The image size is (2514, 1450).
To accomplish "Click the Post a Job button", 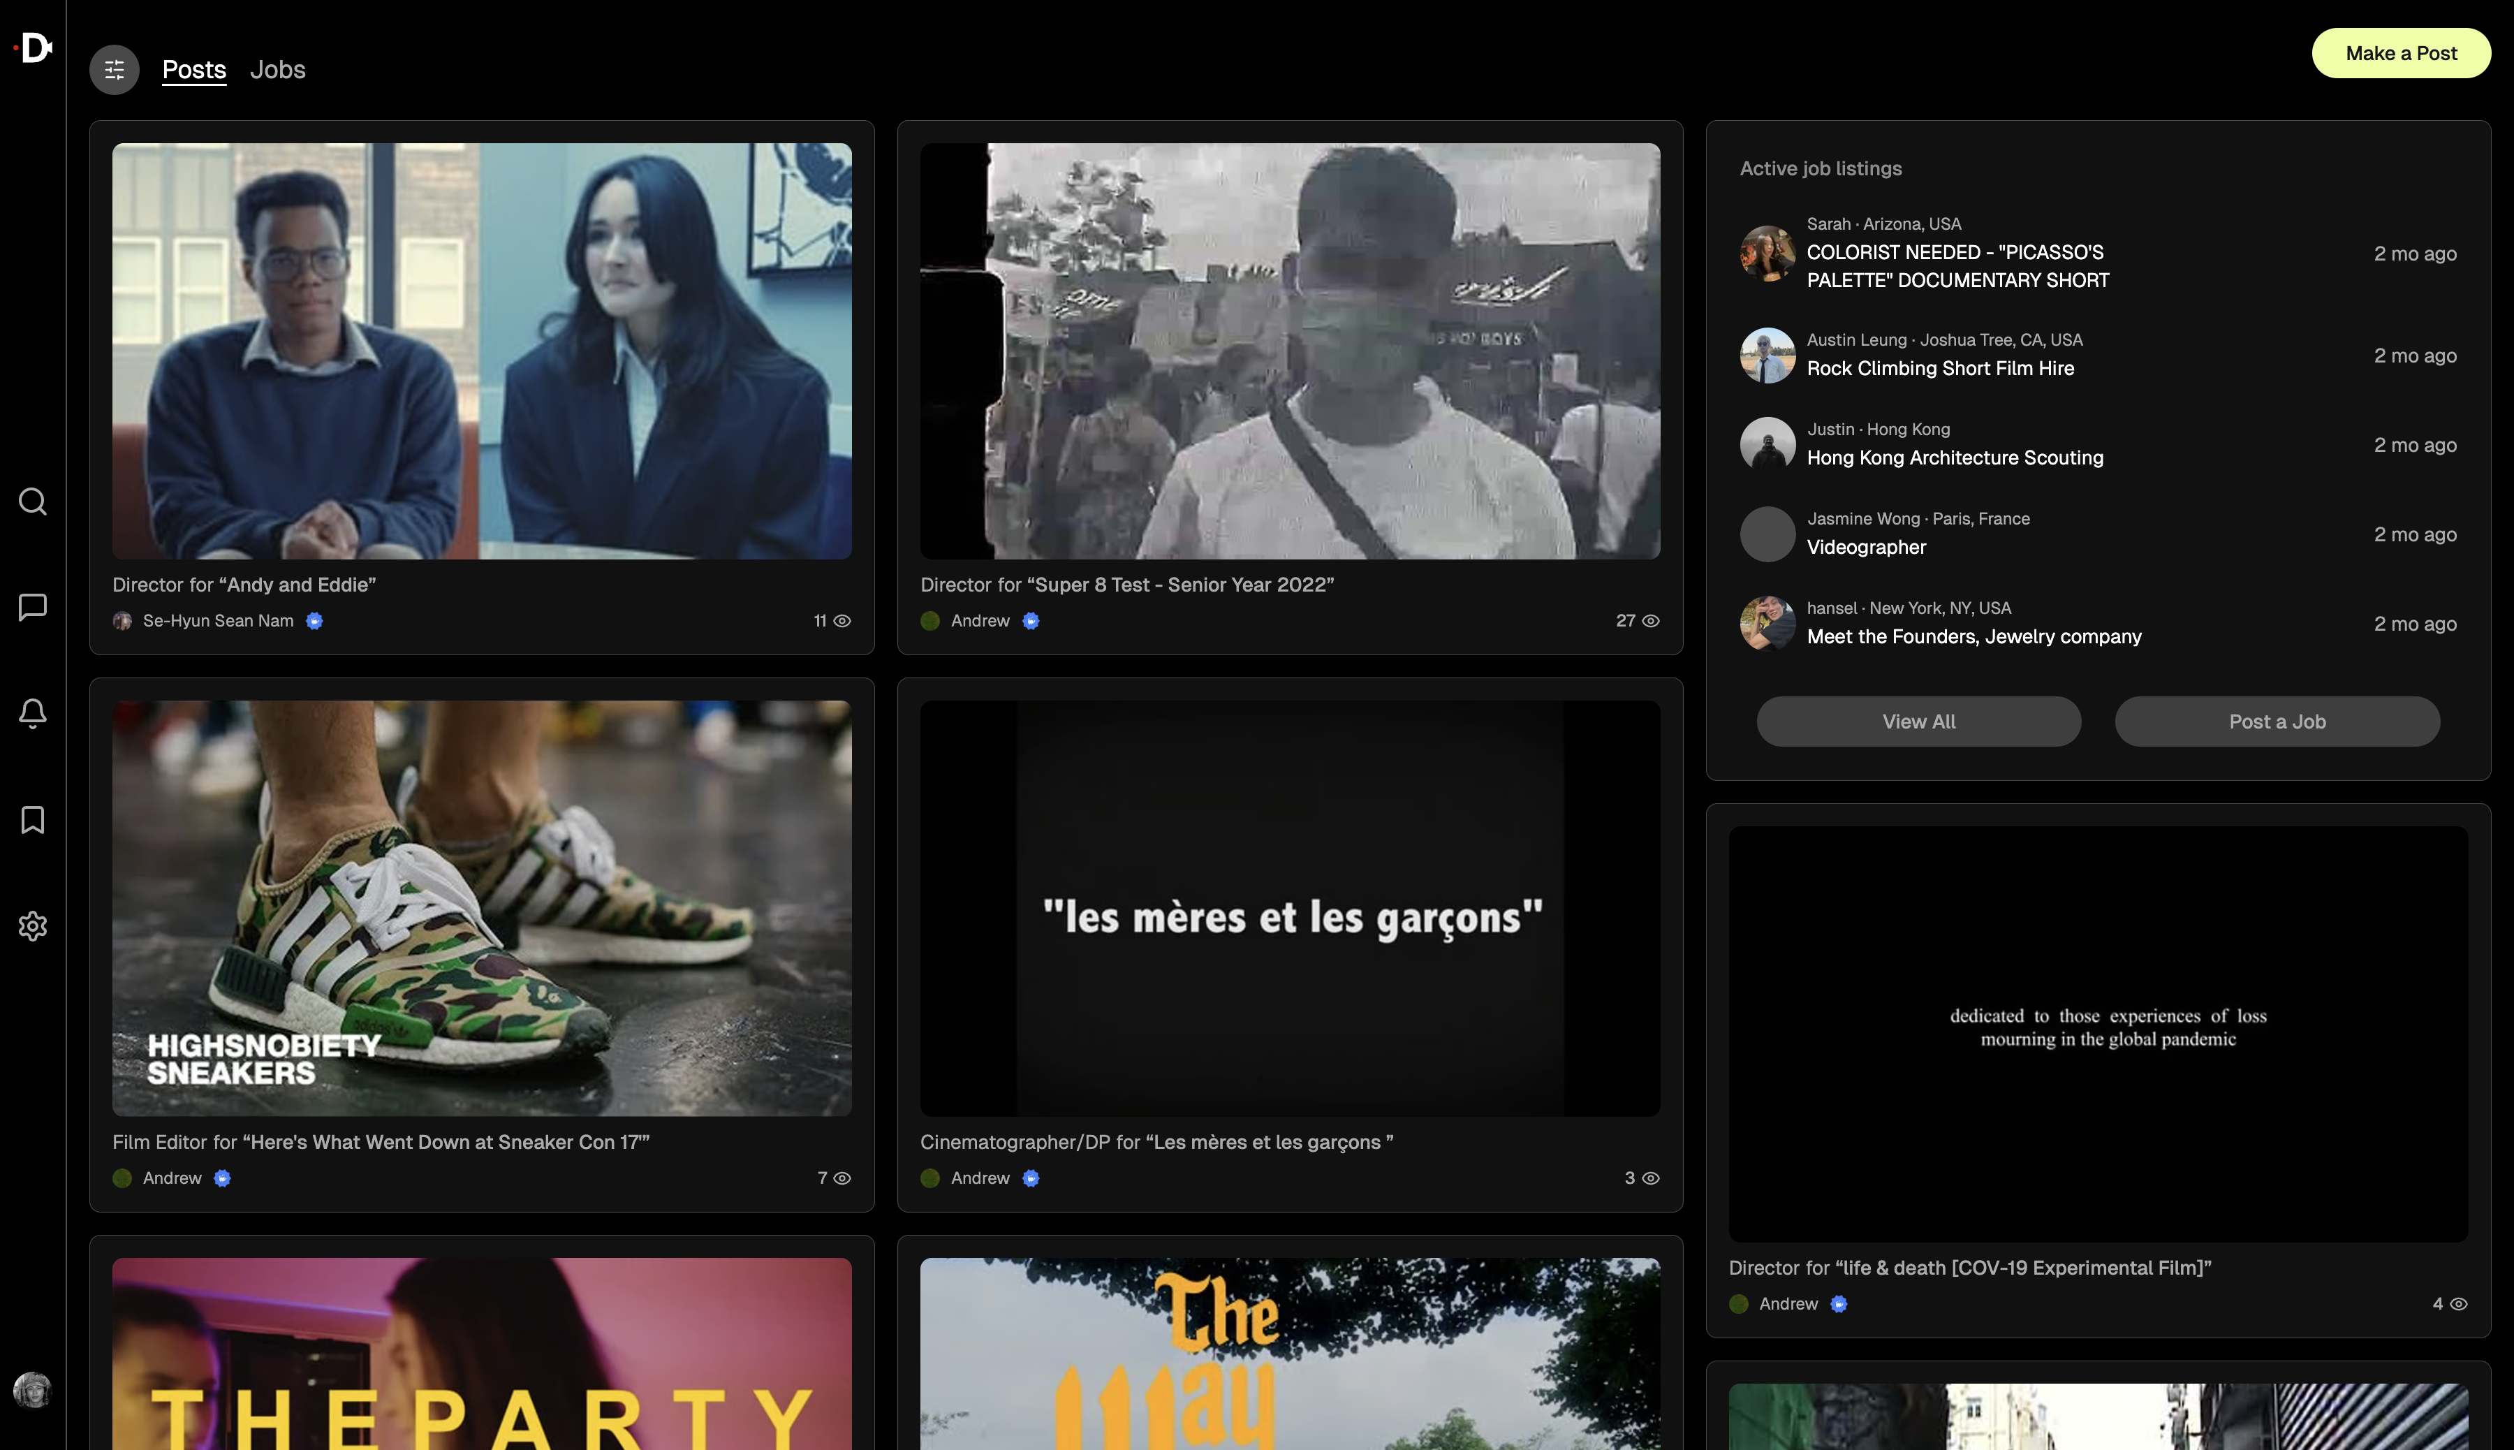I will coord(2276,721).
